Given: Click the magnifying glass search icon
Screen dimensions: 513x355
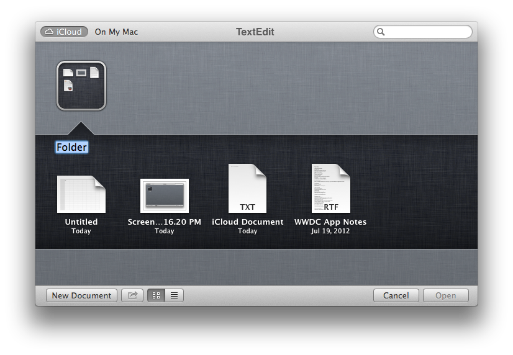Looking at the screenshot, I should point(381,32).
